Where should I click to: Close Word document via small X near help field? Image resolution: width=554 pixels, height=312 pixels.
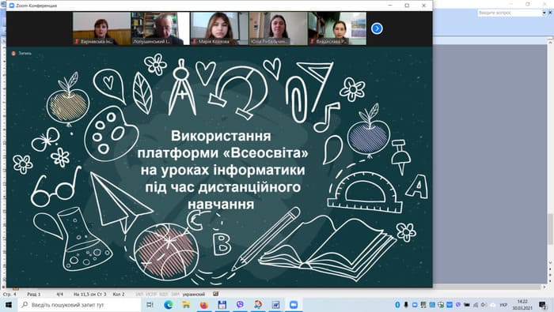pyautogui.click(x=551, y=13)
